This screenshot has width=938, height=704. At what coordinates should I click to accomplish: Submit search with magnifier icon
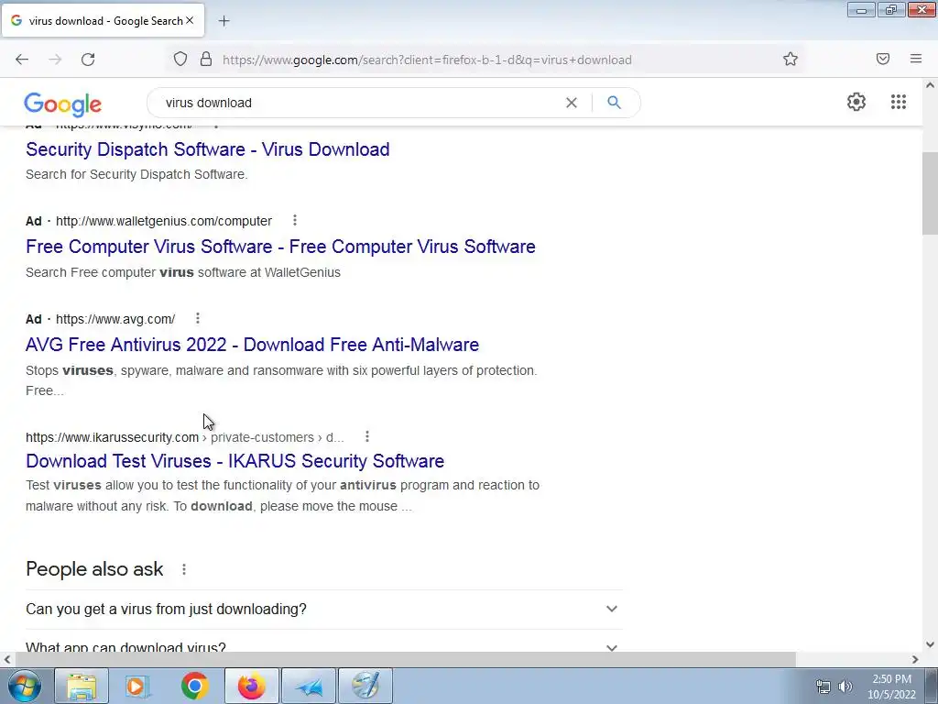[x=614, y=103]
